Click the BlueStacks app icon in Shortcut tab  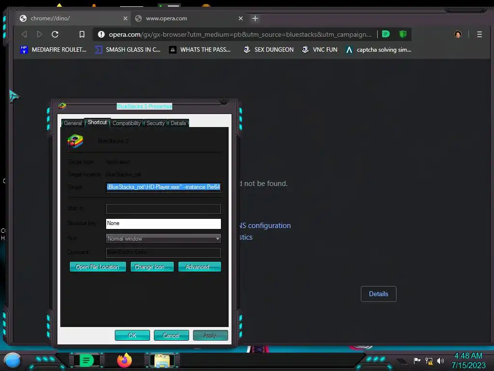coord(75,141)
